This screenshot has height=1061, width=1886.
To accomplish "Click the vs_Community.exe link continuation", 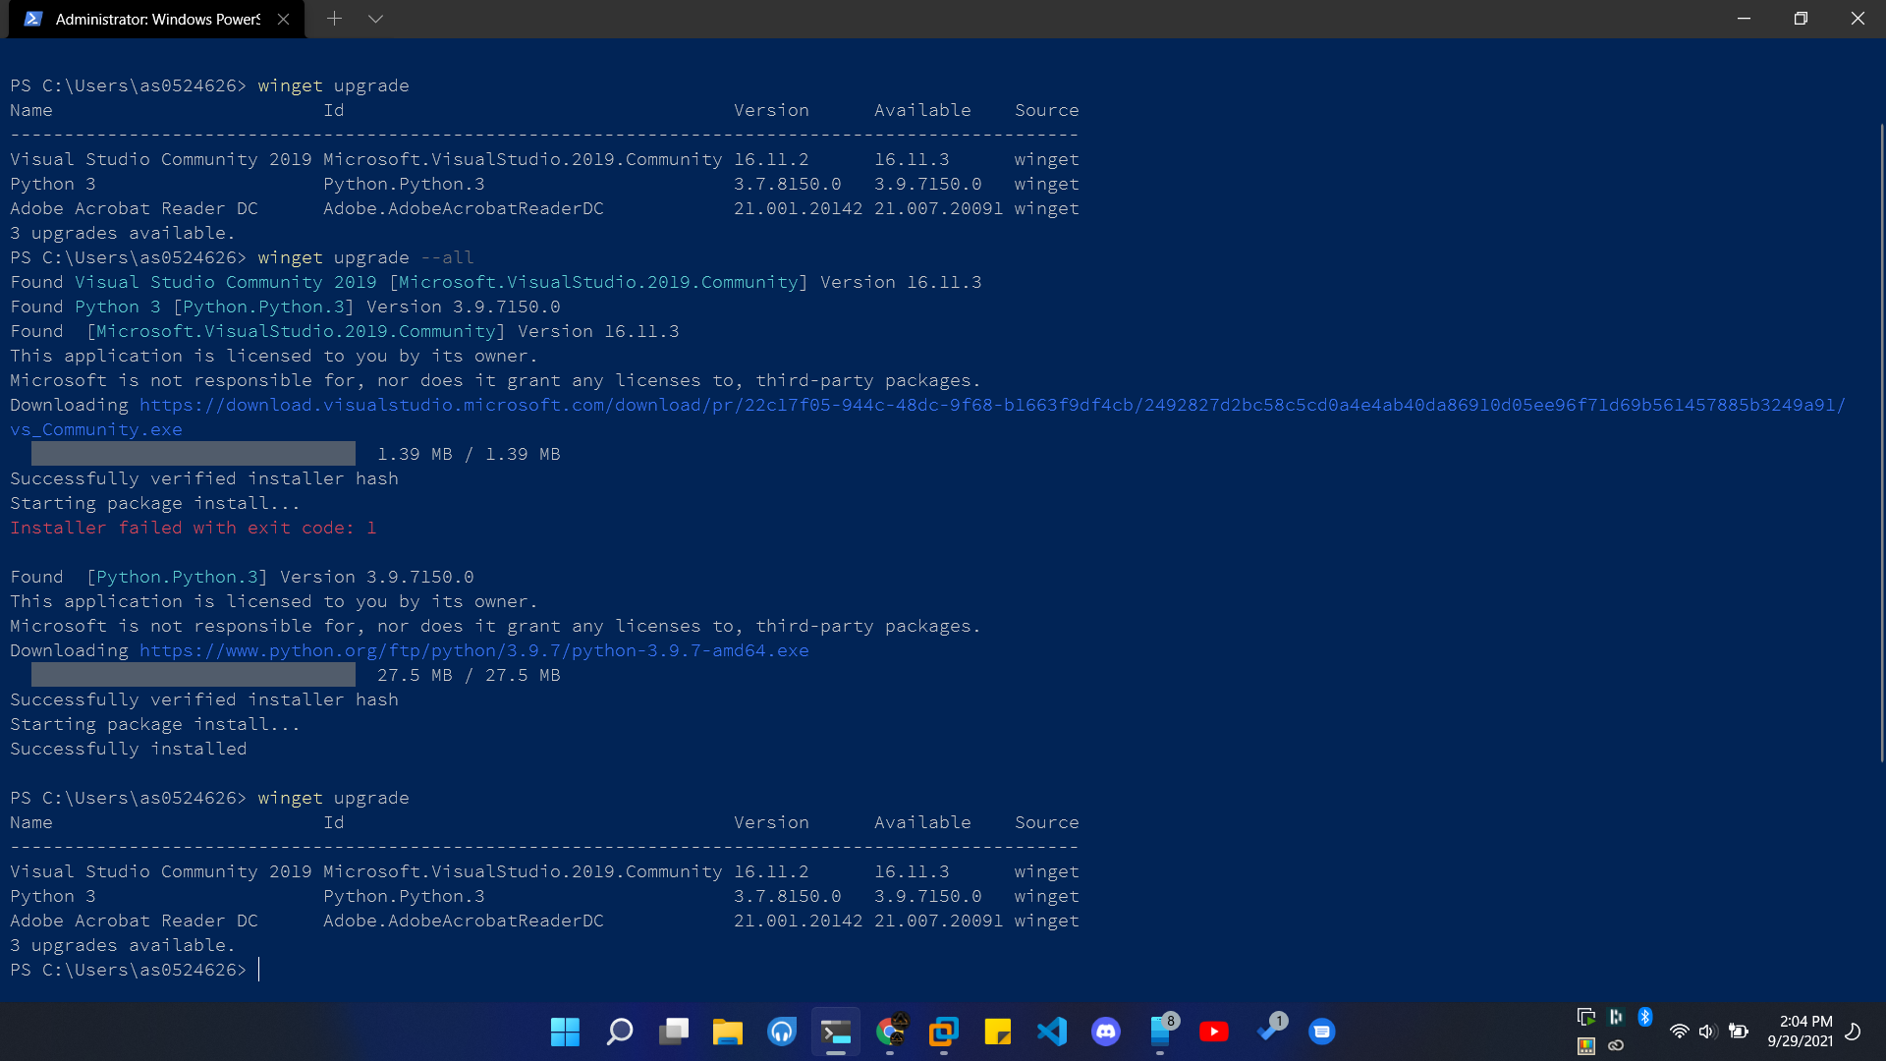I will (x=96, y=429).
